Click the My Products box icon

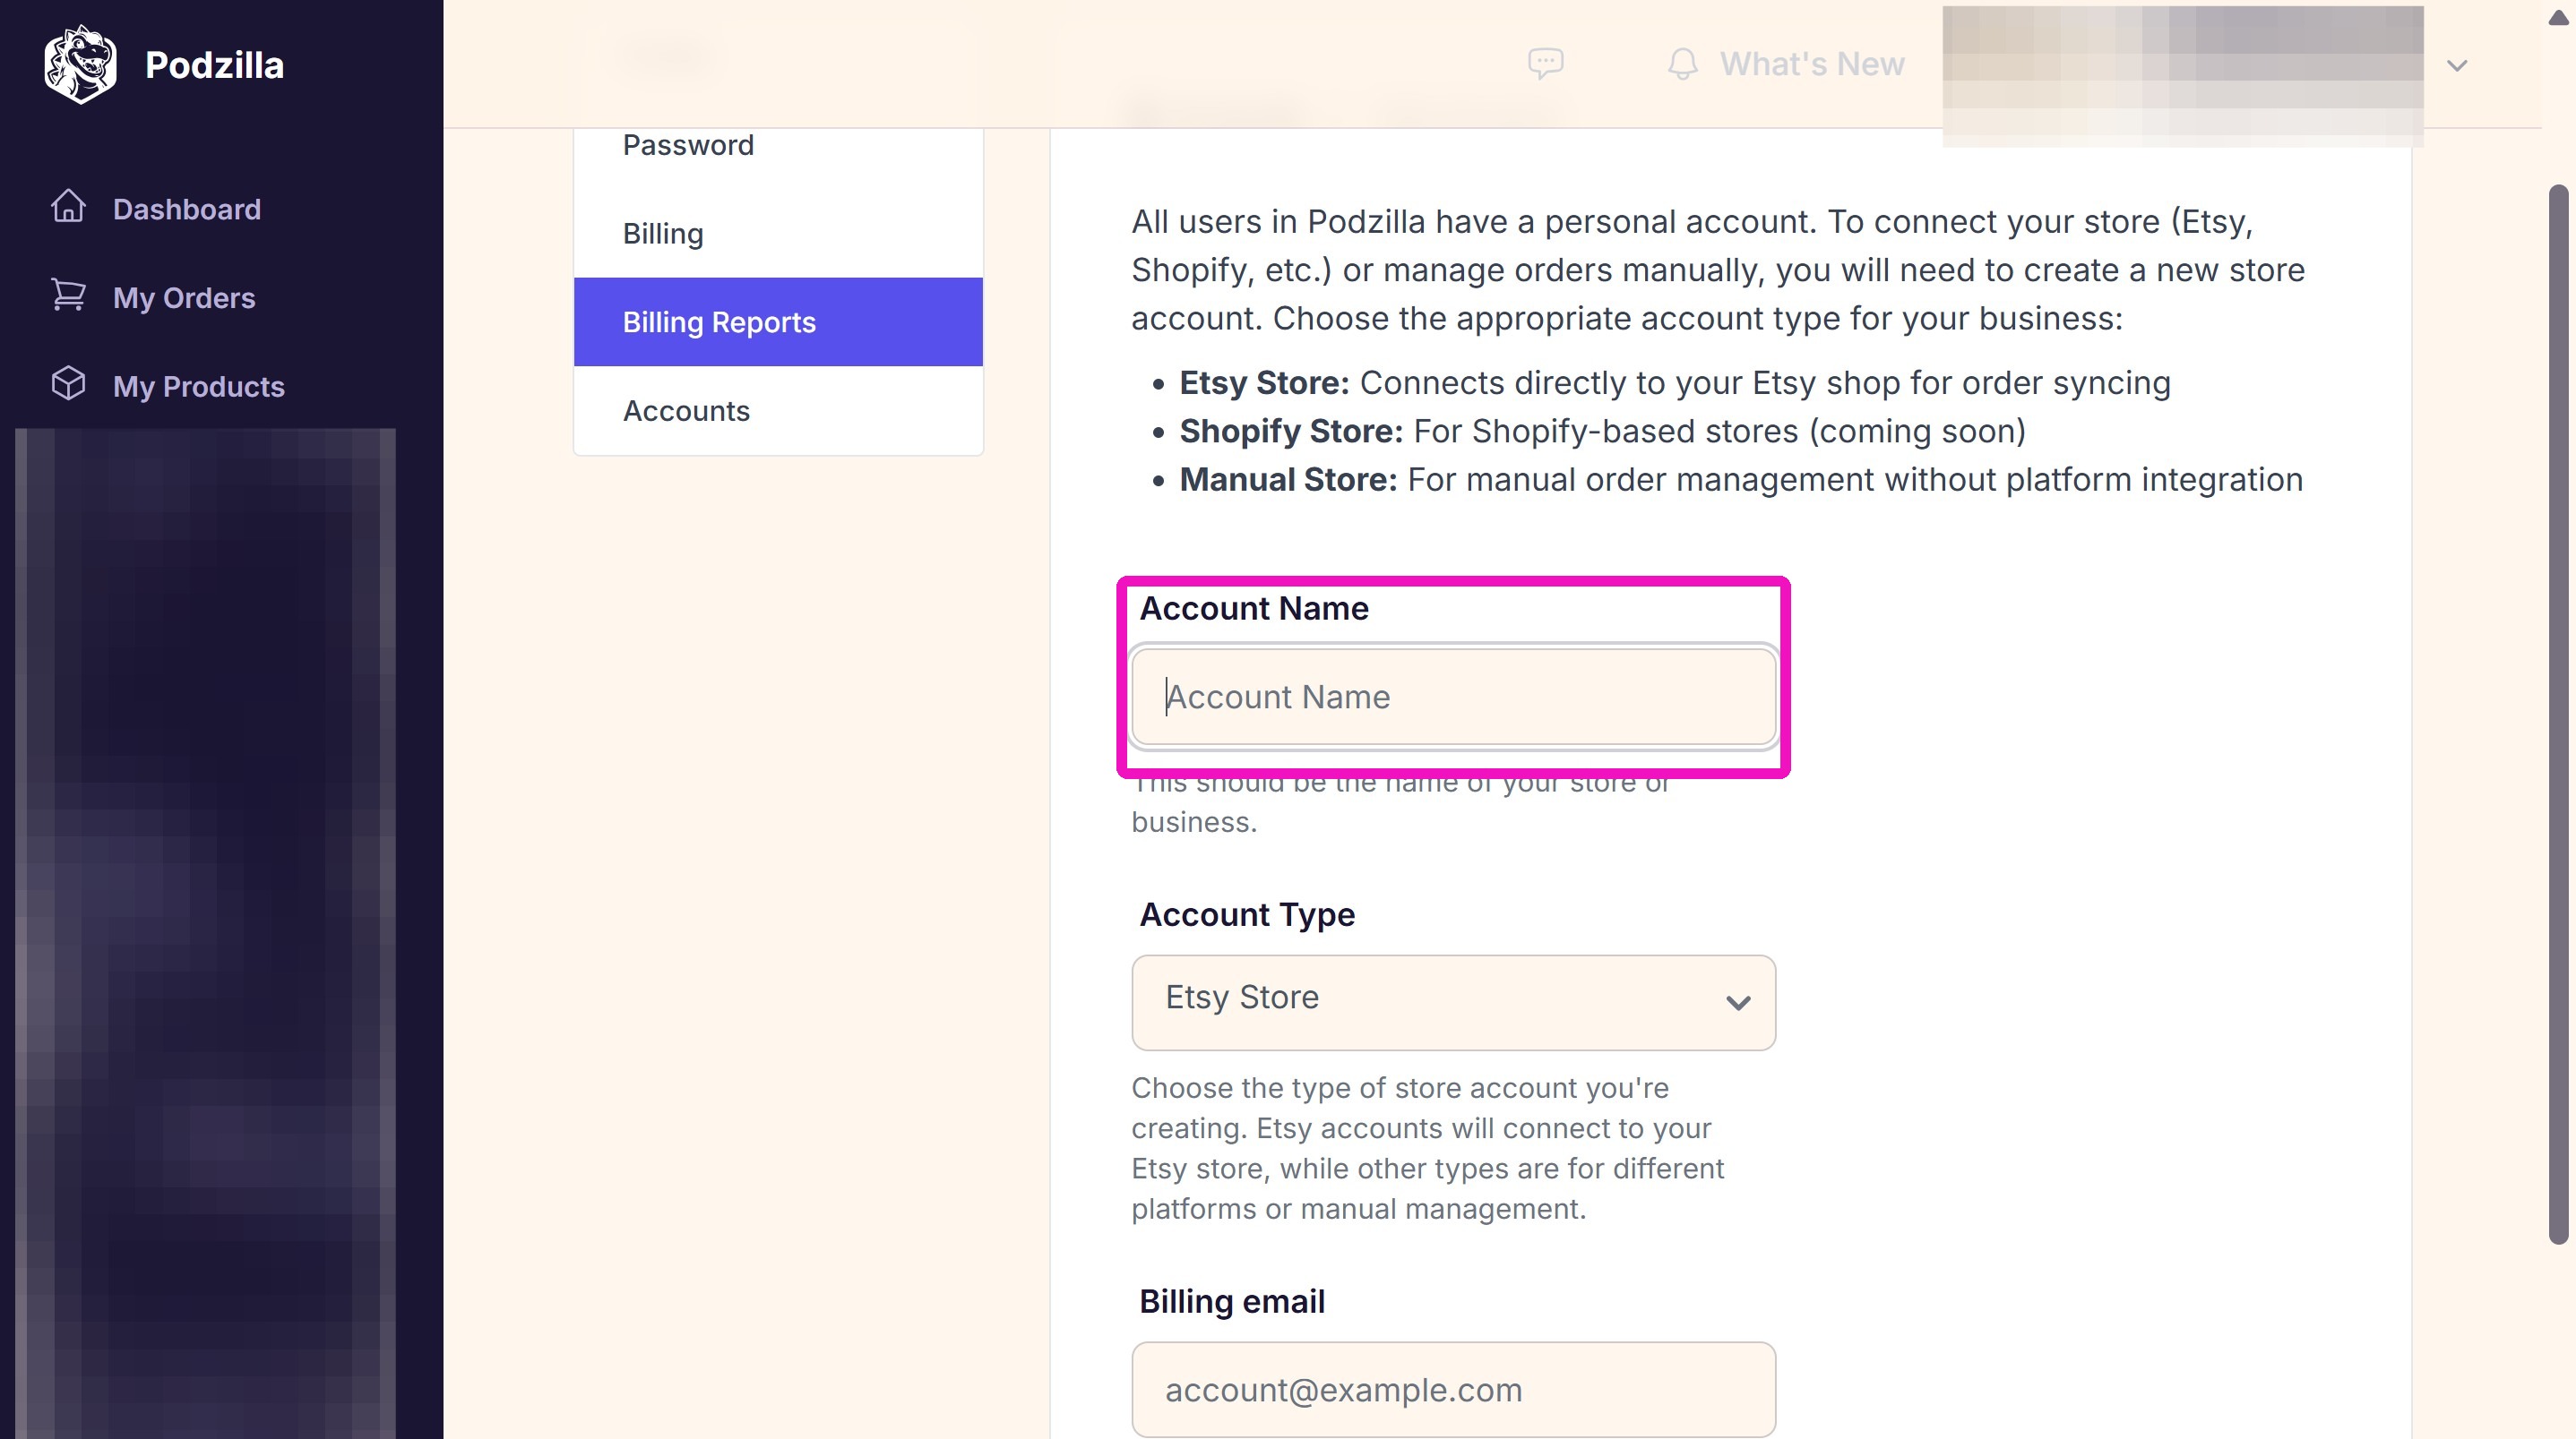coord(68,384)
